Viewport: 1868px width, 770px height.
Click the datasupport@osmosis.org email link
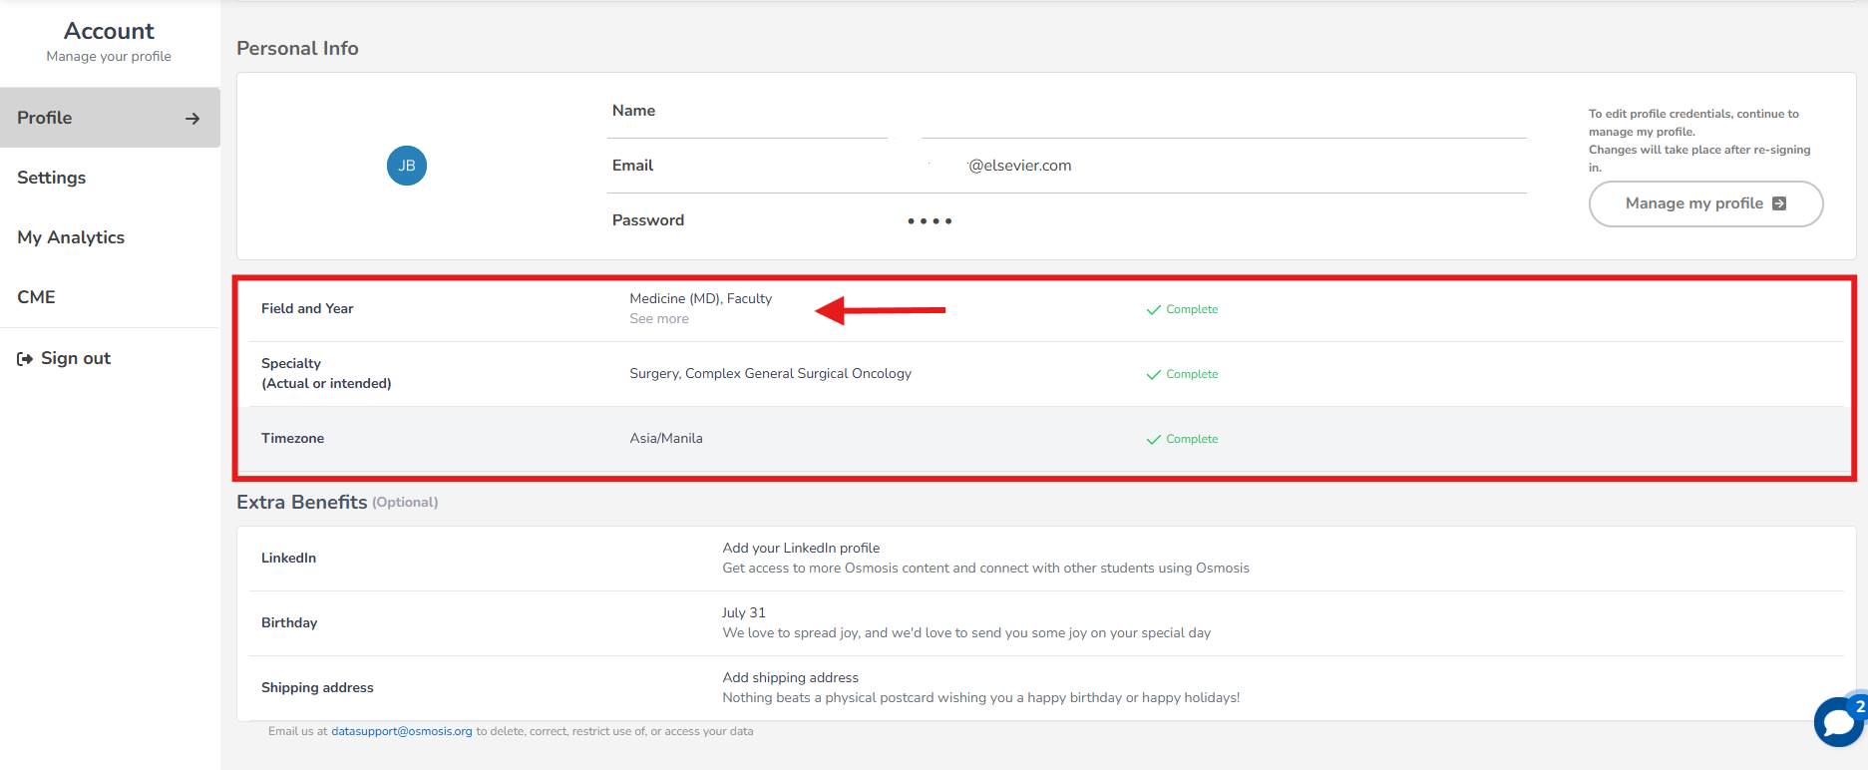(x=401, y=732)
